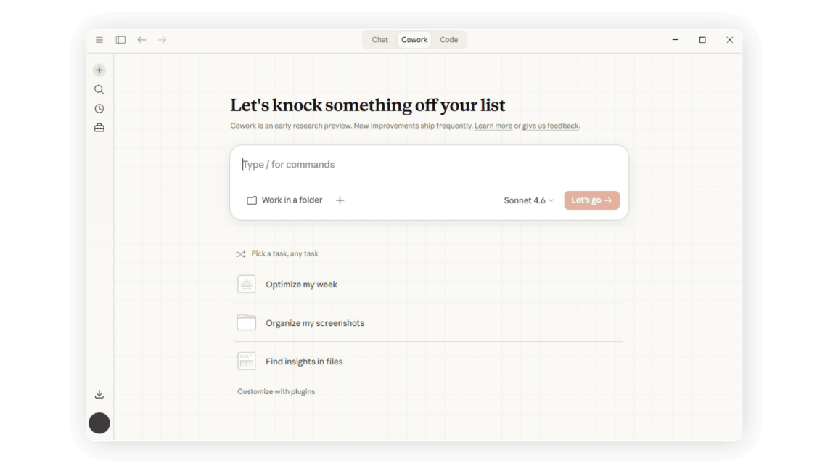The width and height of the screenshot is (833, 469).
Task: Toggle the sidebar panel icon
Action: click(x=120, y=40)
